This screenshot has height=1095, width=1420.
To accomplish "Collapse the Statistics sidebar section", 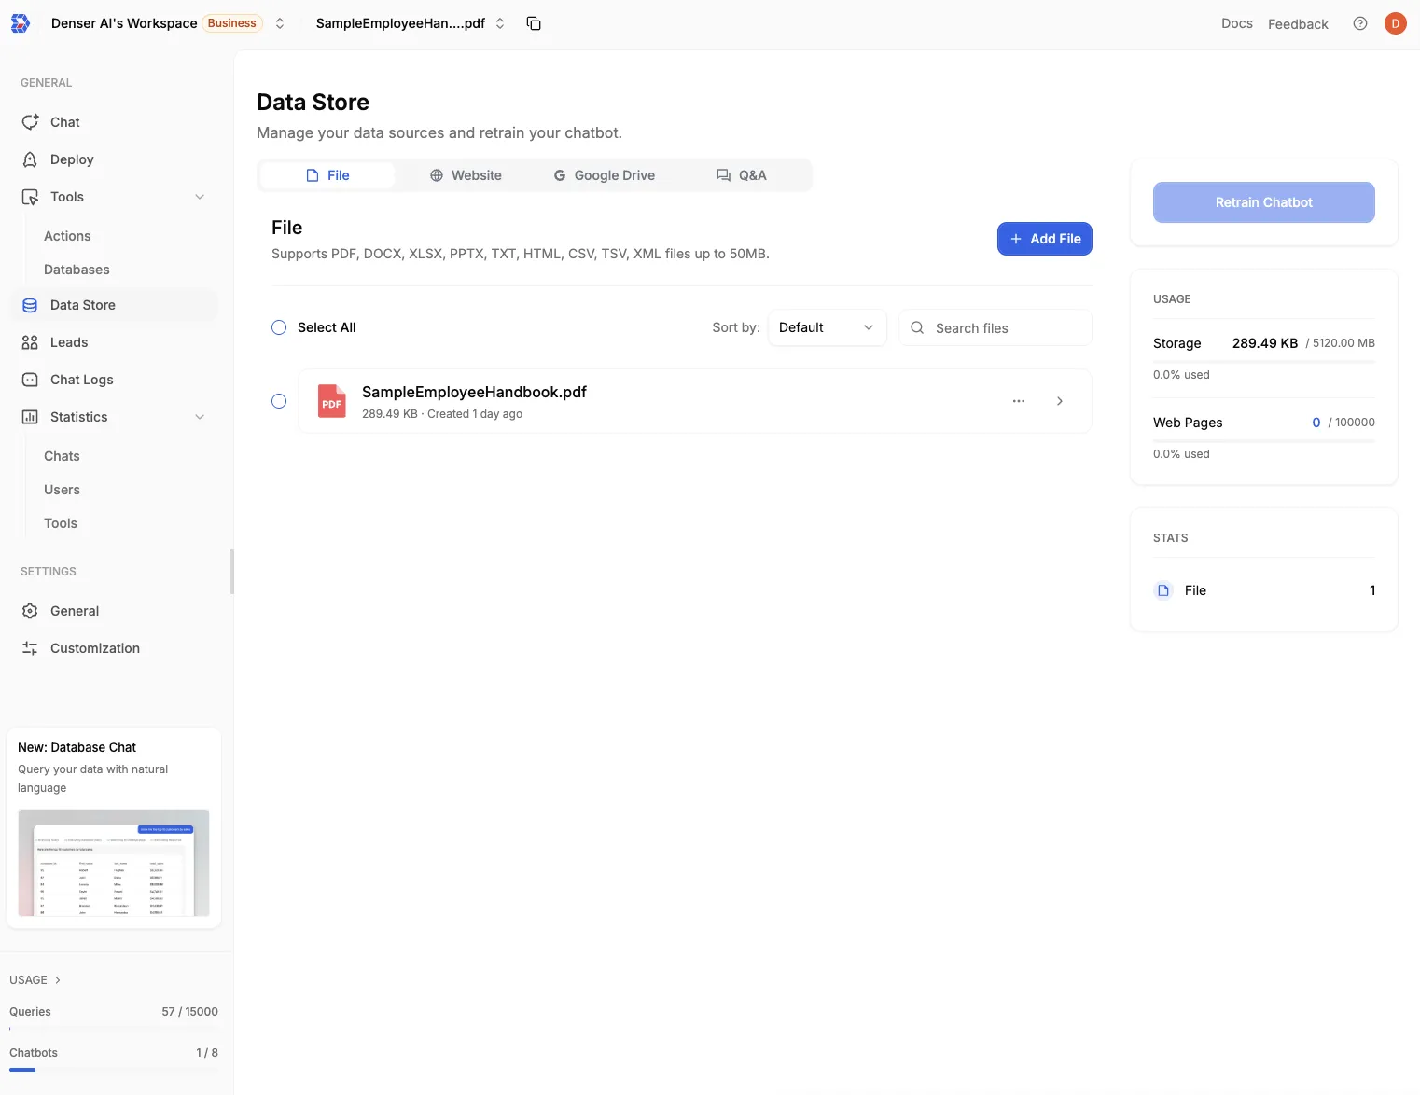I will pyautogui.click(x=200, y=417).
